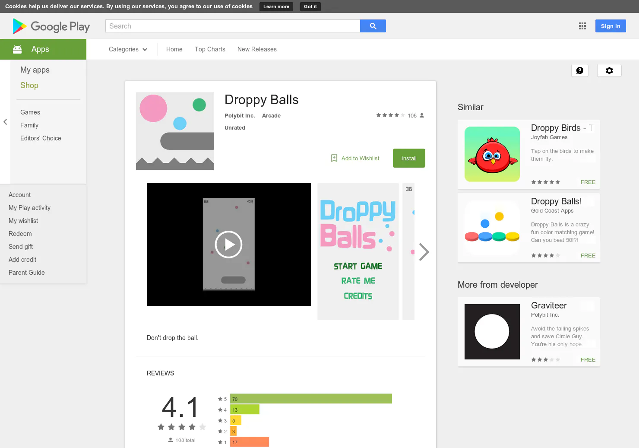The height and width of the screenshot is (448, 639).
Task: Focus the Search input field
Action: pos(233,26)
